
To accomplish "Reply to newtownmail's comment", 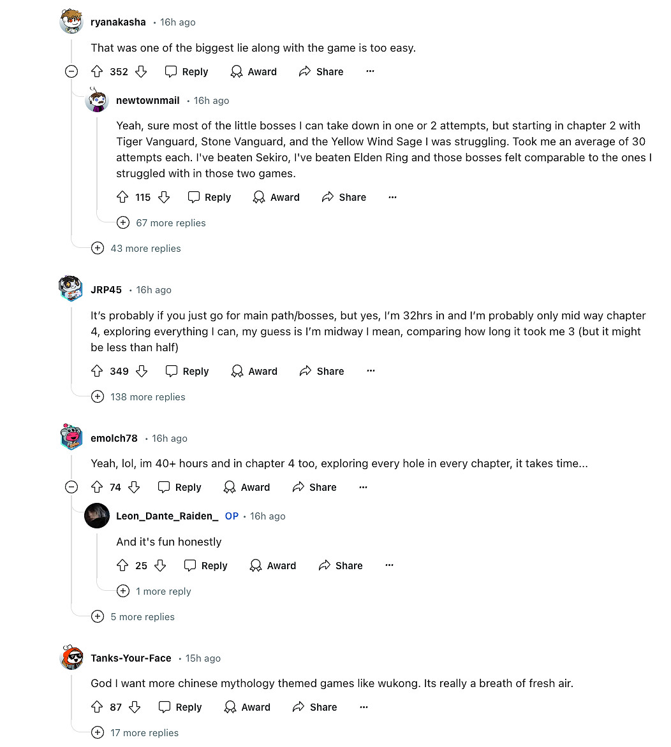I will [209, 198].
